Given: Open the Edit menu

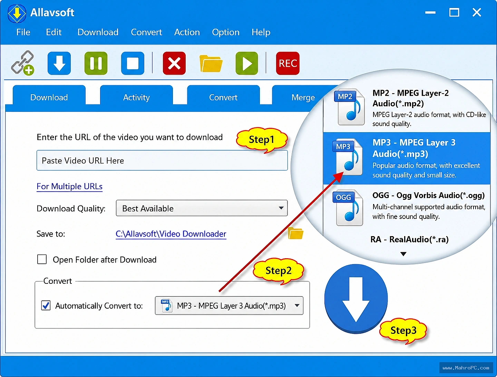Looking at the screenshot, I should click(x=54, y=32).
